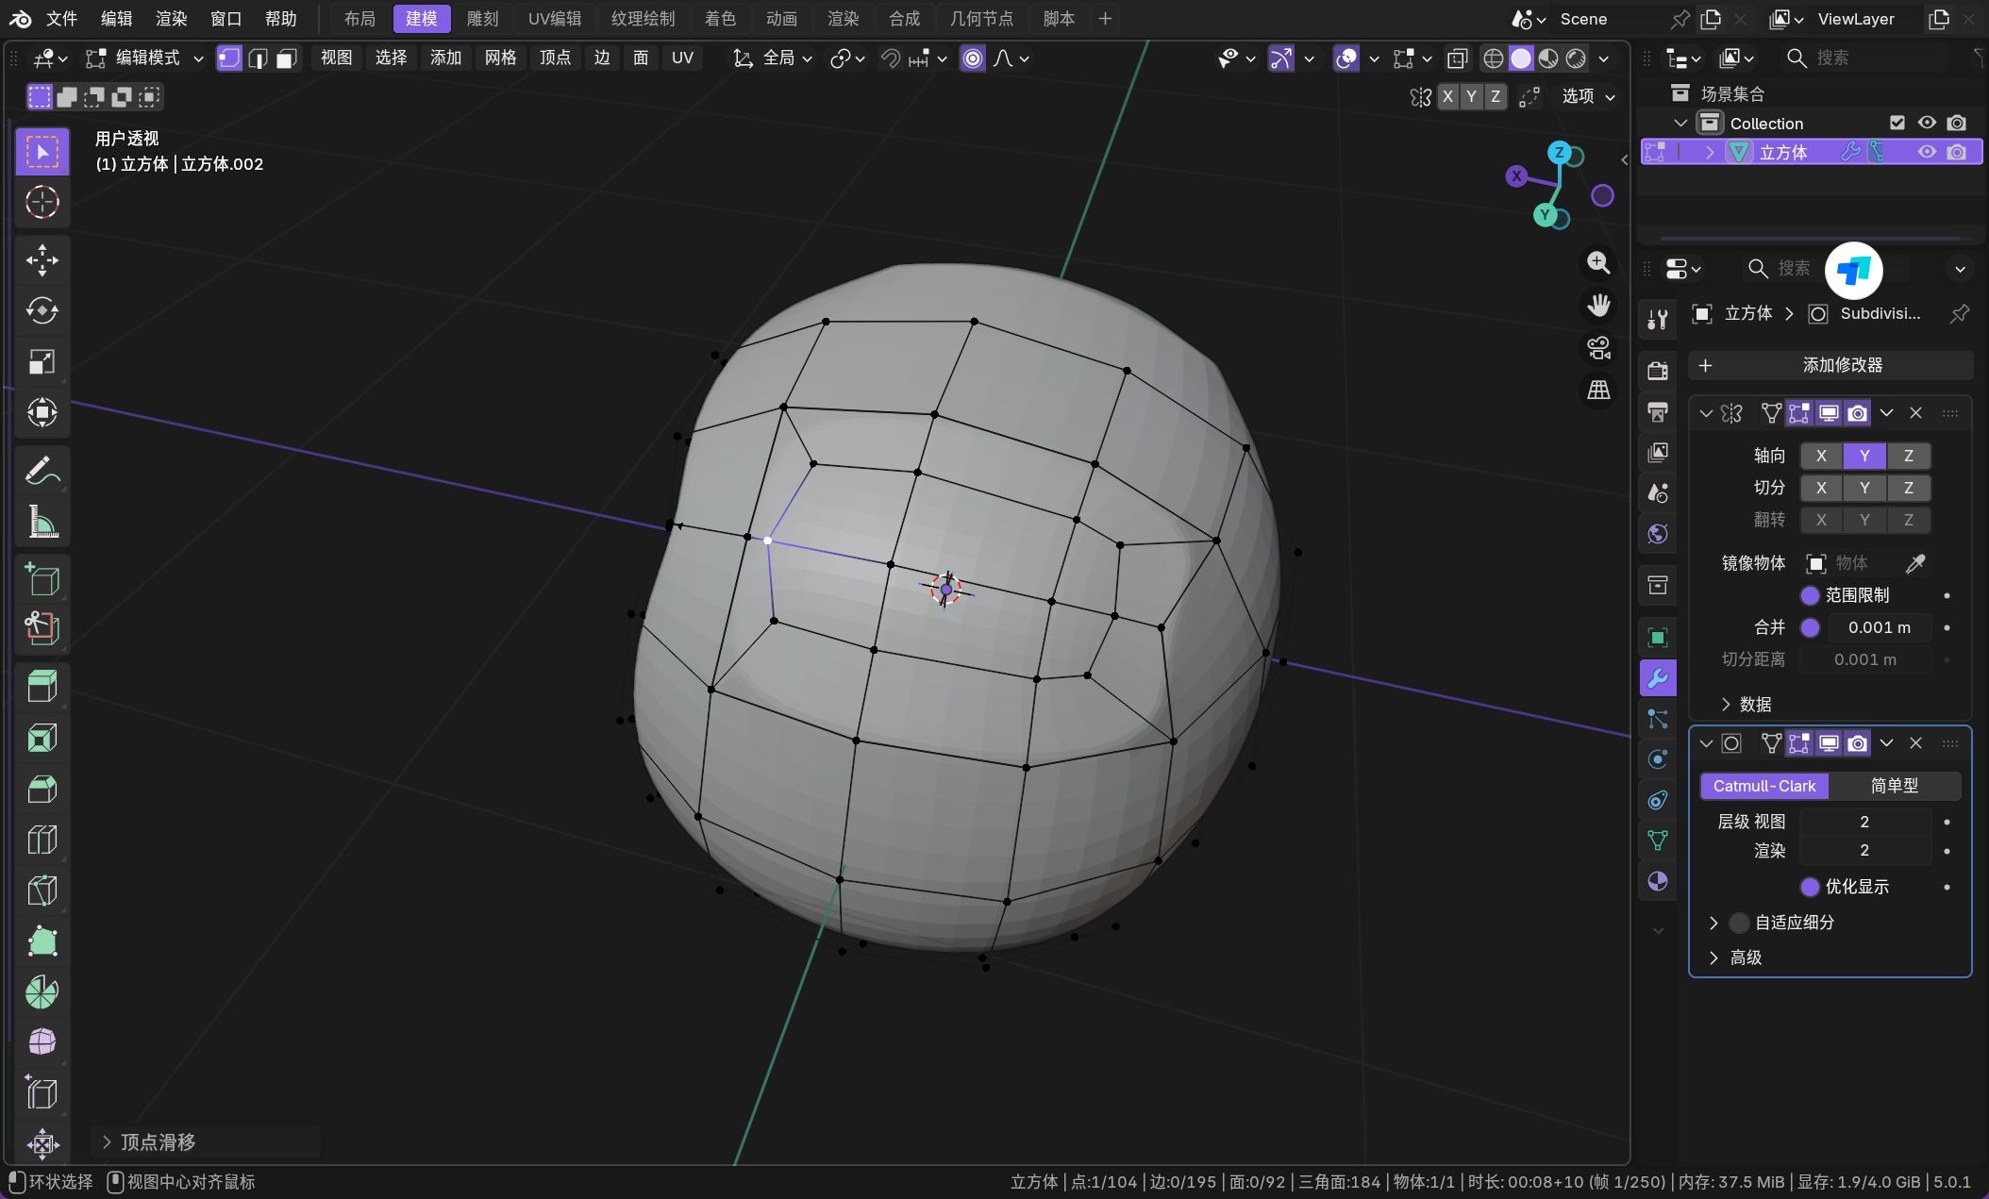Click the zoom magnifier viewport icon
Screen dimensions: 1989x1199
point(1598,263)
